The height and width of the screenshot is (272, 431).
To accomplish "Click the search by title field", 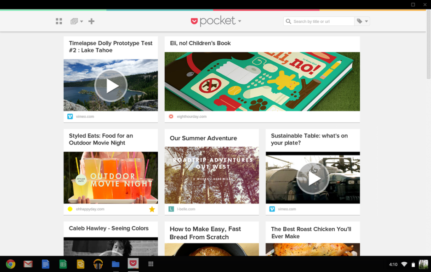I will pos(322,21).
